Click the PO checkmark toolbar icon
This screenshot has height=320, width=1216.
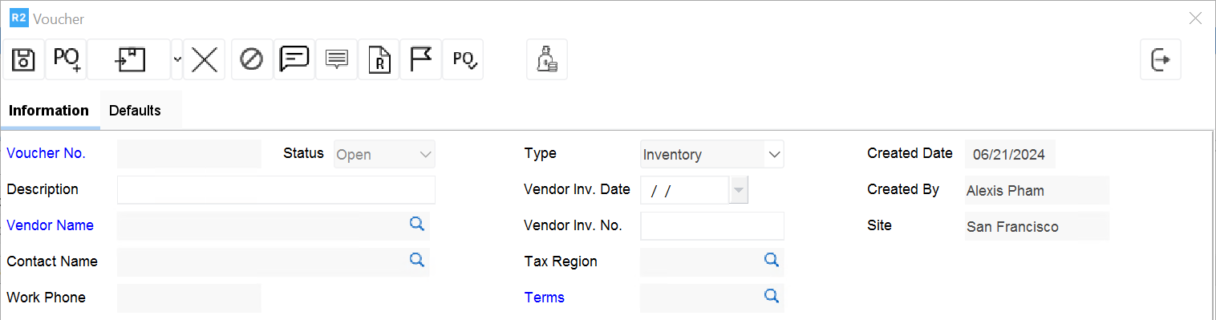[x=463, y=59]
